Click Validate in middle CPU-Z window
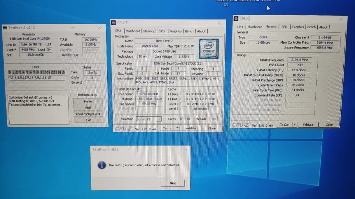355x199 pixels. point(191,128)
